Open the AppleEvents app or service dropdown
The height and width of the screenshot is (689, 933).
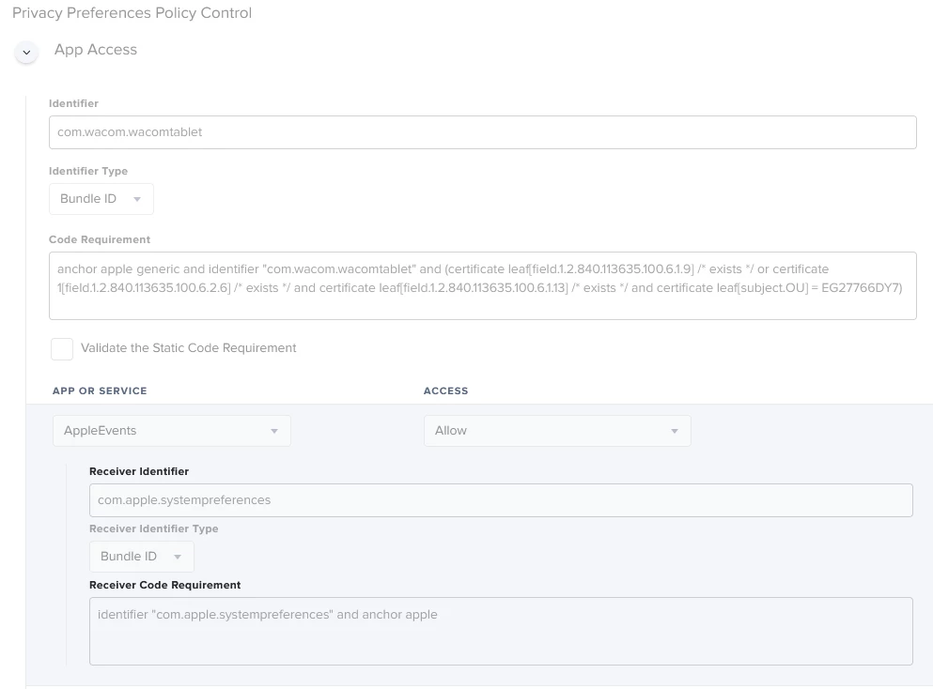pos(171,431)
